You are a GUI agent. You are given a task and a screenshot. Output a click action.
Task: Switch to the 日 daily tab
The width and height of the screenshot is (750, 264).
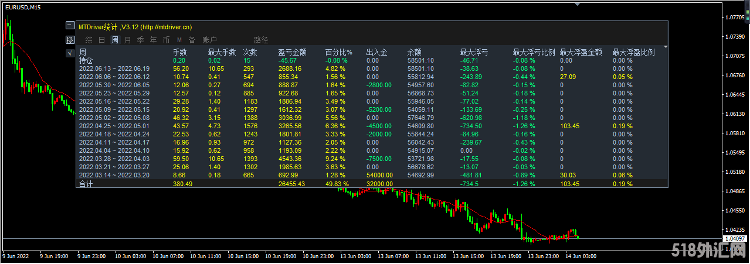pyautogui.click(x=102, y=40)
